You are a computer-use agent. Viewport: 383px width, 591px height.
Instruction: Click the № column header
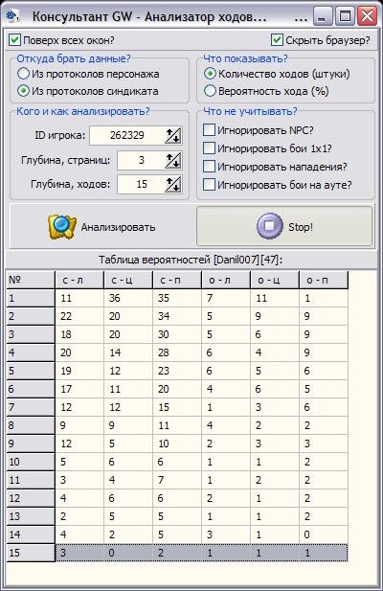(31, 280)
